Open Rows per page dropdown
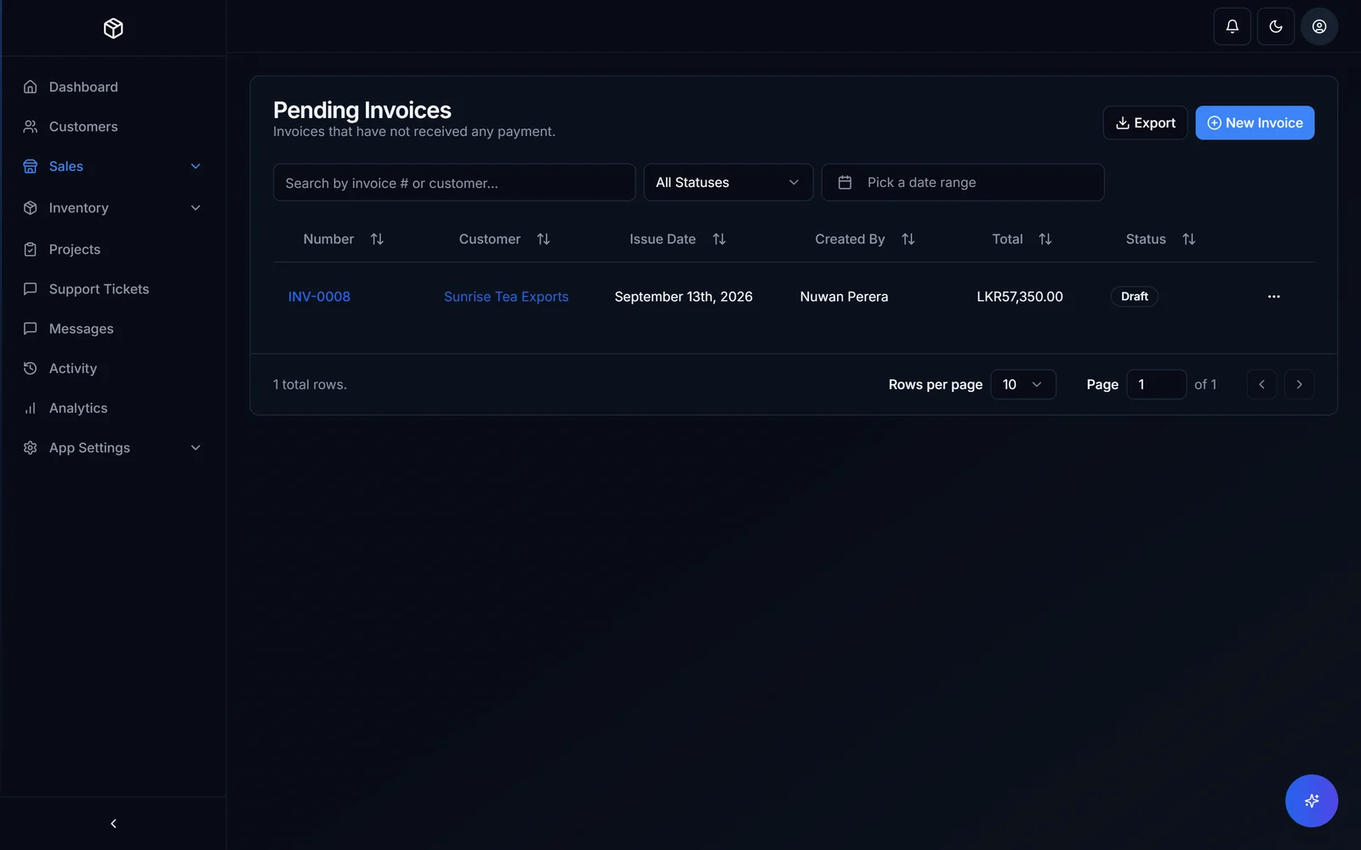Screen dimensions: 1361x850 point(1023,384)
